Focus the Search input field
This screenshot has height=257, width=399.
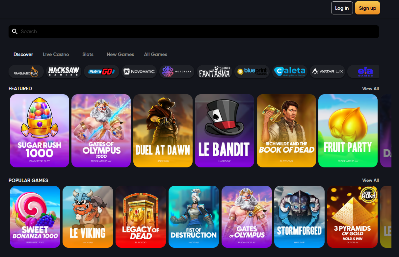[x=194, y=32]
